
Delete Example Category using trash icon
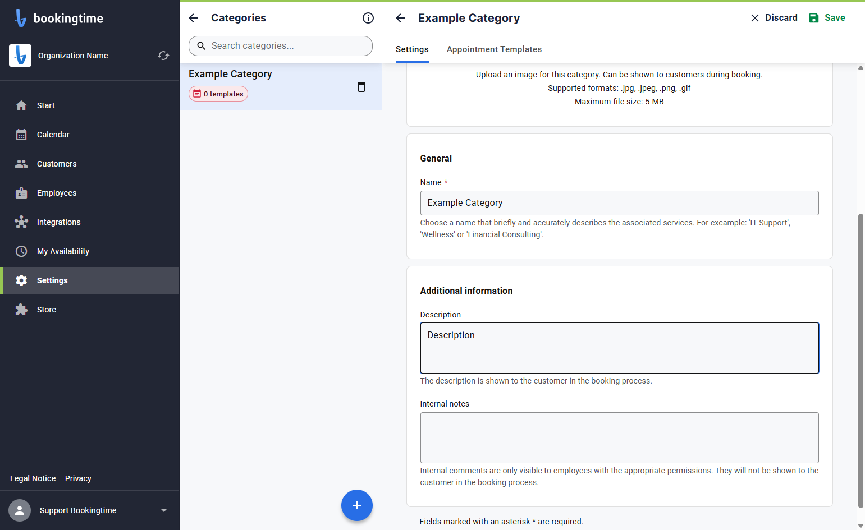coord(361,87)
